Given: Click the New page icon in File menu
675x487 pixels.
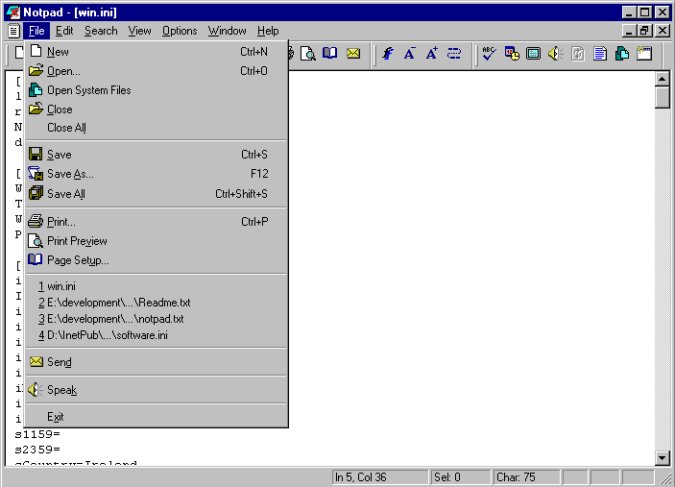Looking at the screenshot, I should pos(36,51).
